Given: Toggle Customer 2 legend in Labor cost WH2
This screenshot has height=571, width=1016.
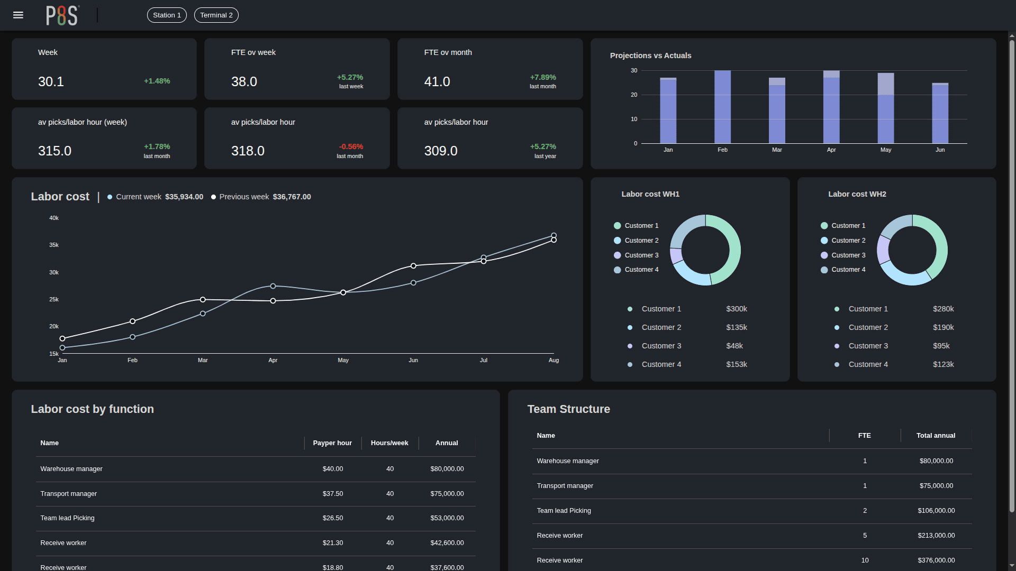Looking at the screenshot, I should point(843,241).
